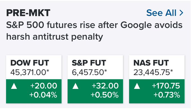Click the NAS FUT price 23,445.75
The image size is (191, 109).
(153, 72)
